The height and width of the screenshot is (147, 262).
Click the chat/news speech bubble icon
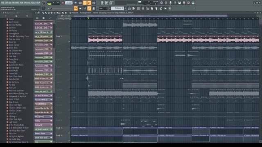click(x=188, y=3)
